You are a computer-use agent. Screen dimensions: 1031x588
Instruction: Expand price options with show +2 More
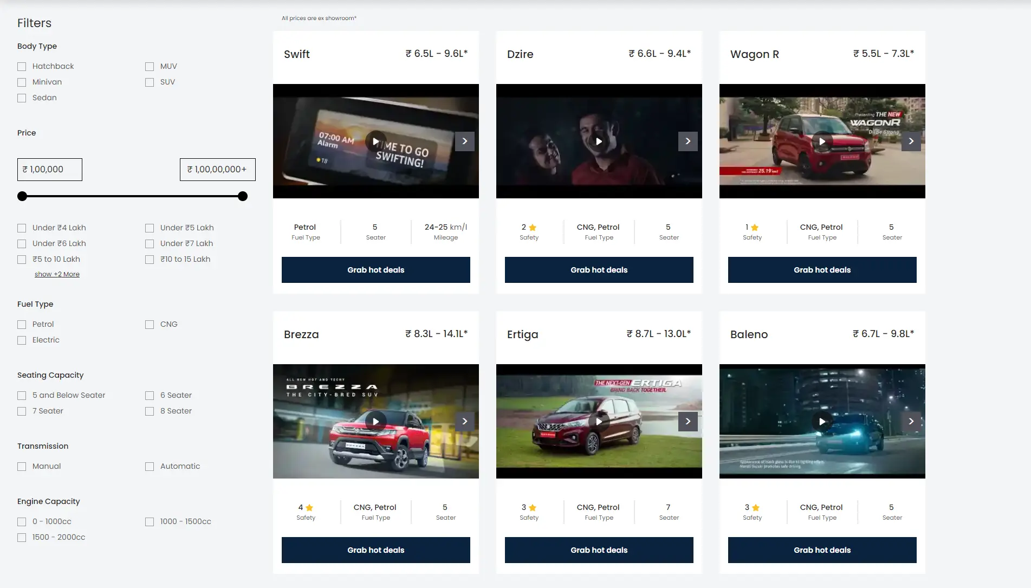pos(57,274)
